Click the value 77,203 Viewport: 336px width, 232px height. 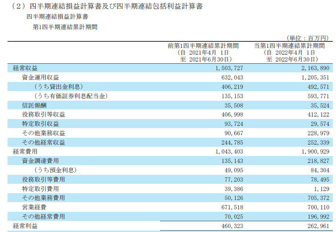(234, 179)
